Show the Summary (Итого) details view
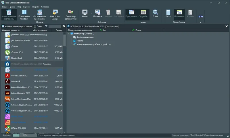230x138 pixels. 168,14
